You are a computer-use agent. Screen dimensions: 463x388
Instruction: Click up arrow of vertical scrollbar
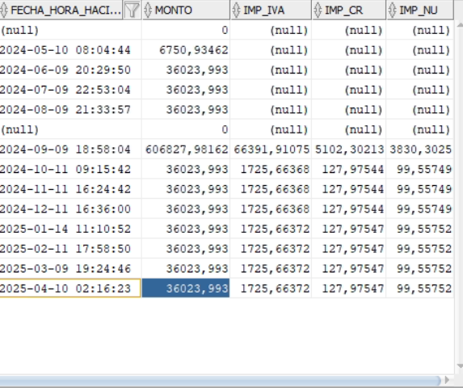(x=460, y=25)
